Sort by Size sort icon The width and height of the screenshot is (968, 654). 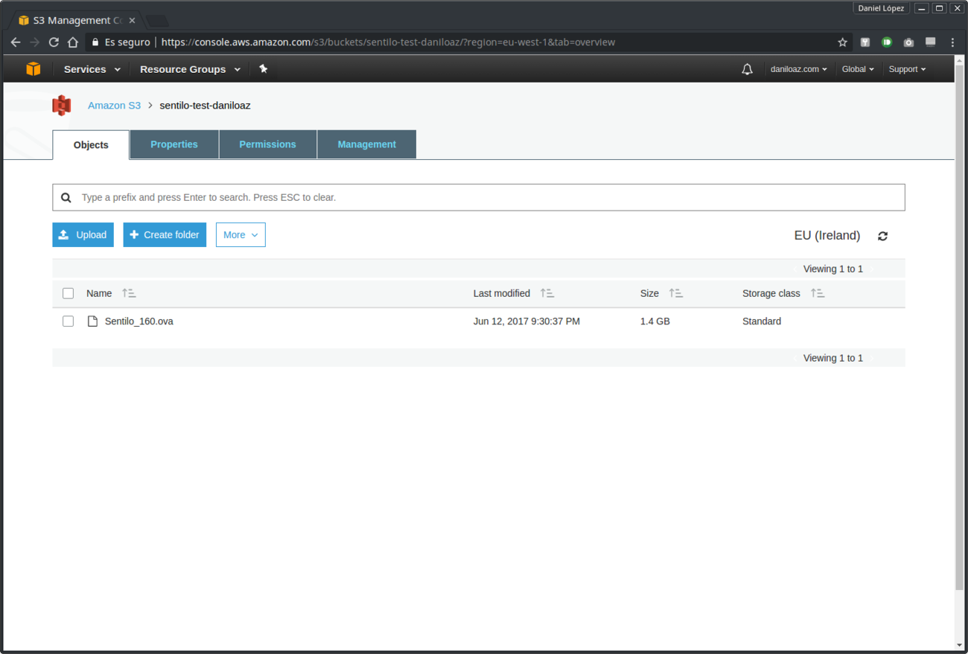pos(675,293)
